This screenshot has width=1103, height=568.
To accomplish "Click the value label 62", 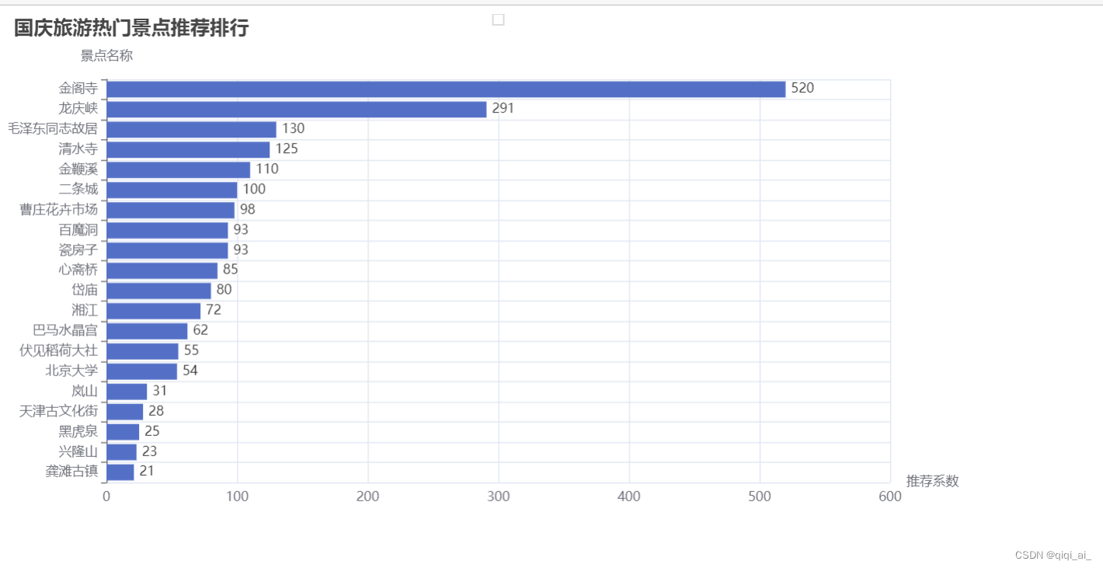I will 200,331.
